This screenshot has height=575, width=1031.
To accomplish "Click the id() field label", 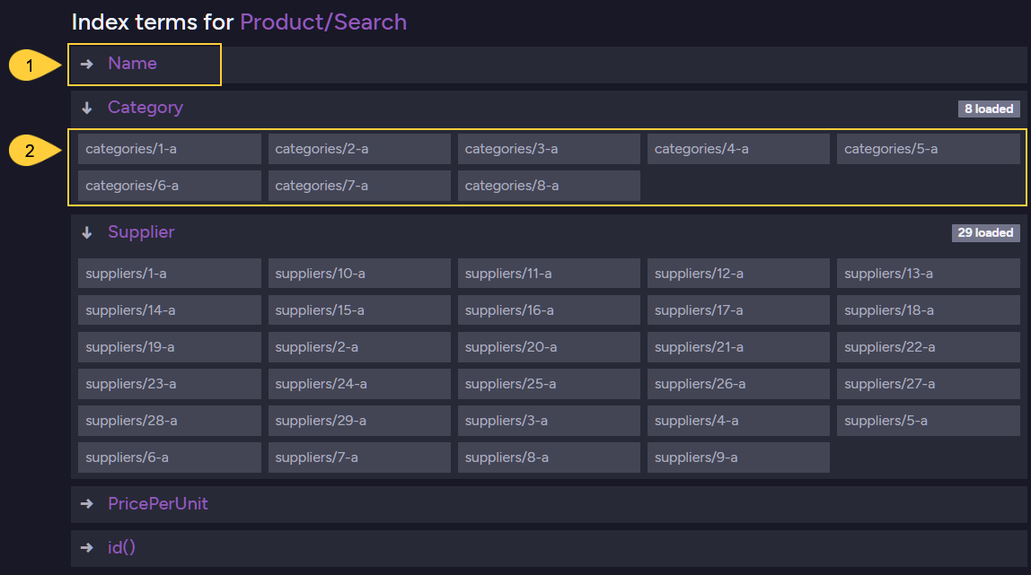I will coord(121,547).
